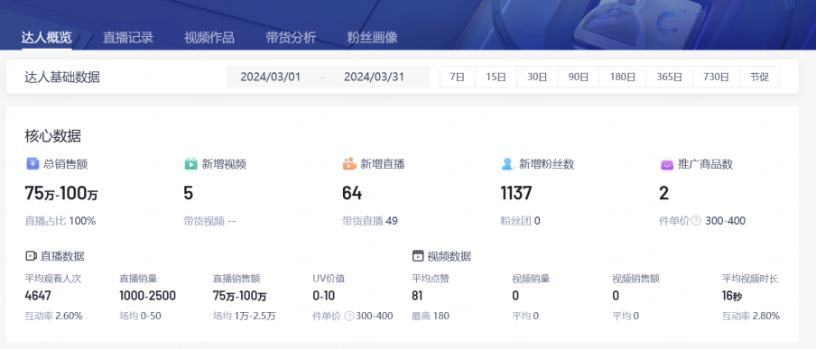Click help icon beside UV价值 件单价
Viewport: 816px width, 349px height.
point(349,316)
